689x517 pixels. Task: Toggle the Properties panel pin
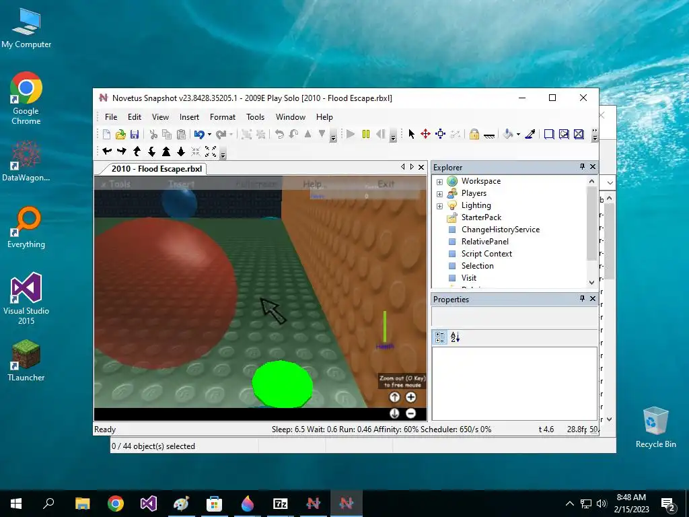(x=582, y=298)
